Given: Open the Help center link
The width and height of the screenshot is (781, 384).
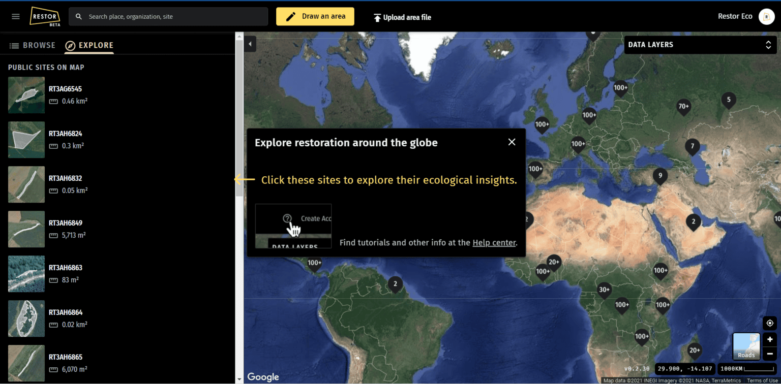Looking at the screenshot, I should pos(494,243).
